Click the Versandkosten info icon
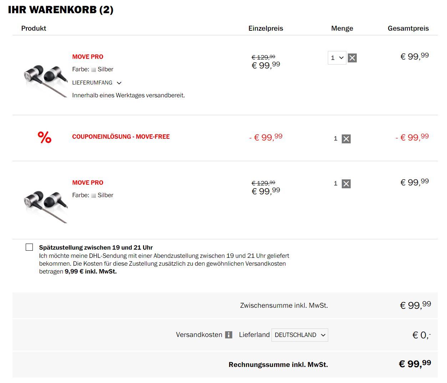The width and height of the screenshot is (447, 383). pyautogui.click(x=229, y=335)
